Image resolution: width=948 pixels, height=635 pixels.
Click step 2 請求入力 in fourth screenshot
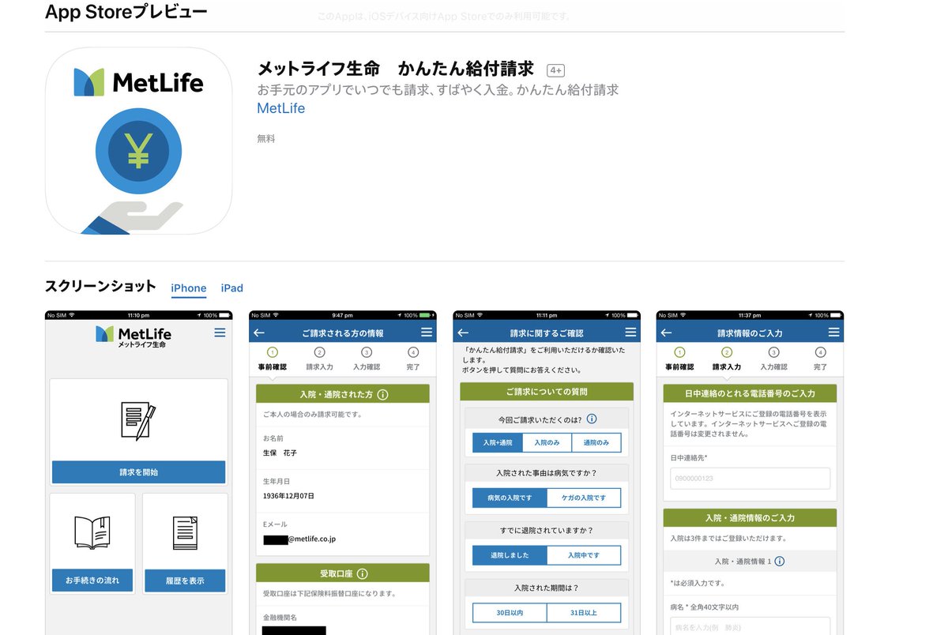[x=727, y=359]
